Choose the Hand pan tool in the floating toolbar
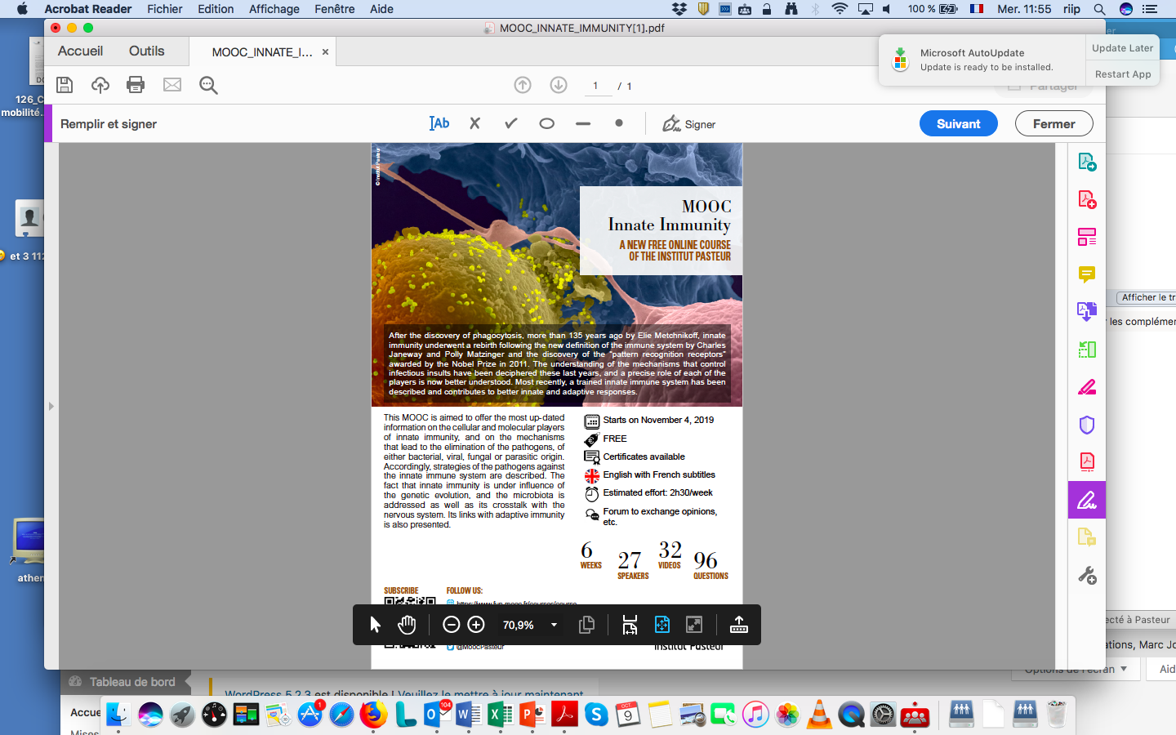 pyautogui.click(x=407, y=625)
